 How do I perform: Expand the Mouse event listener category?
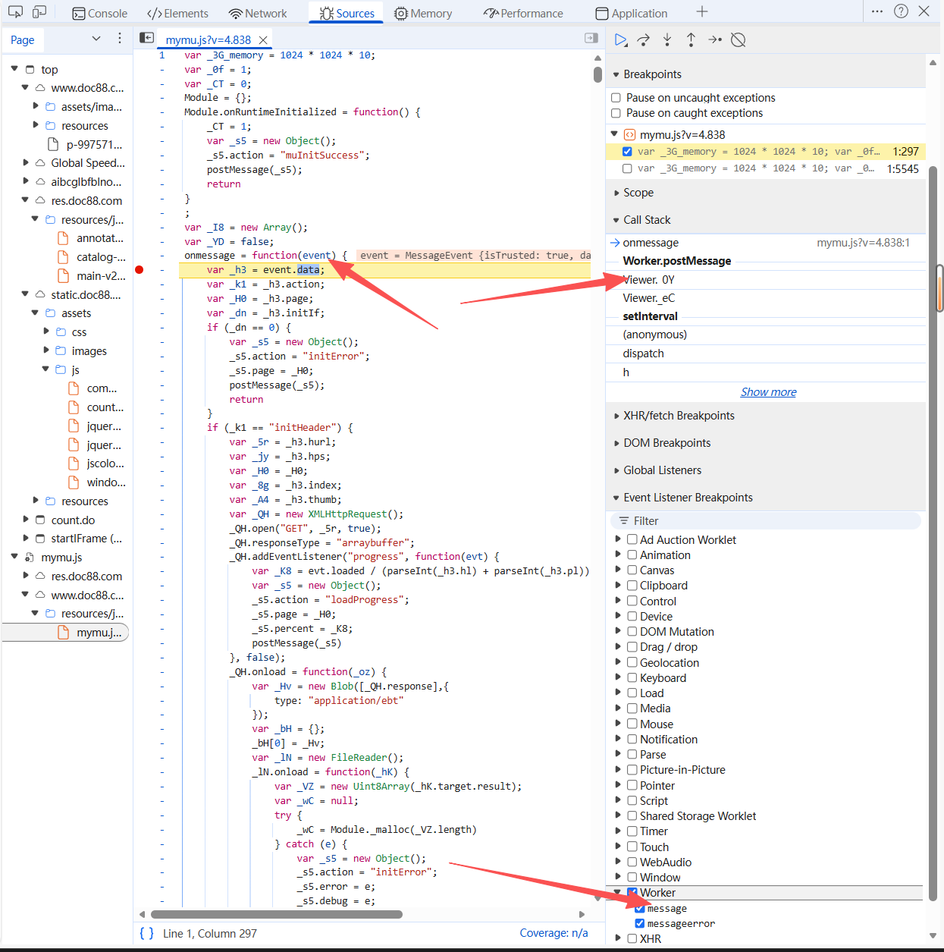coord(618,724)
